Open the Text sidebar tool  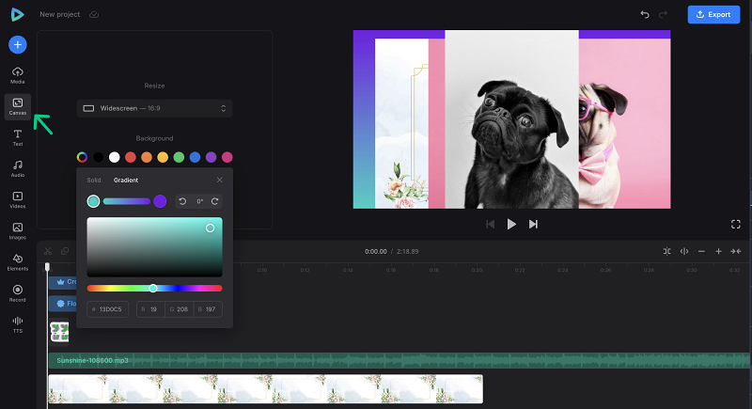click(x=18, y=137)
